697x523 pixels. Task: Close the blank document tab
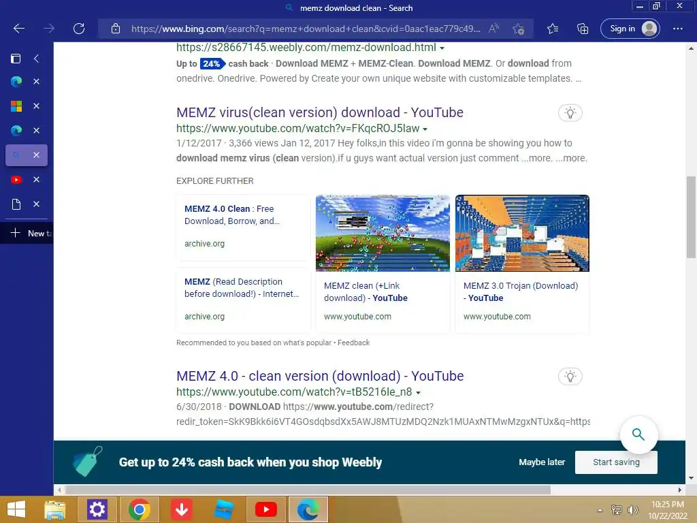(37, 204)
